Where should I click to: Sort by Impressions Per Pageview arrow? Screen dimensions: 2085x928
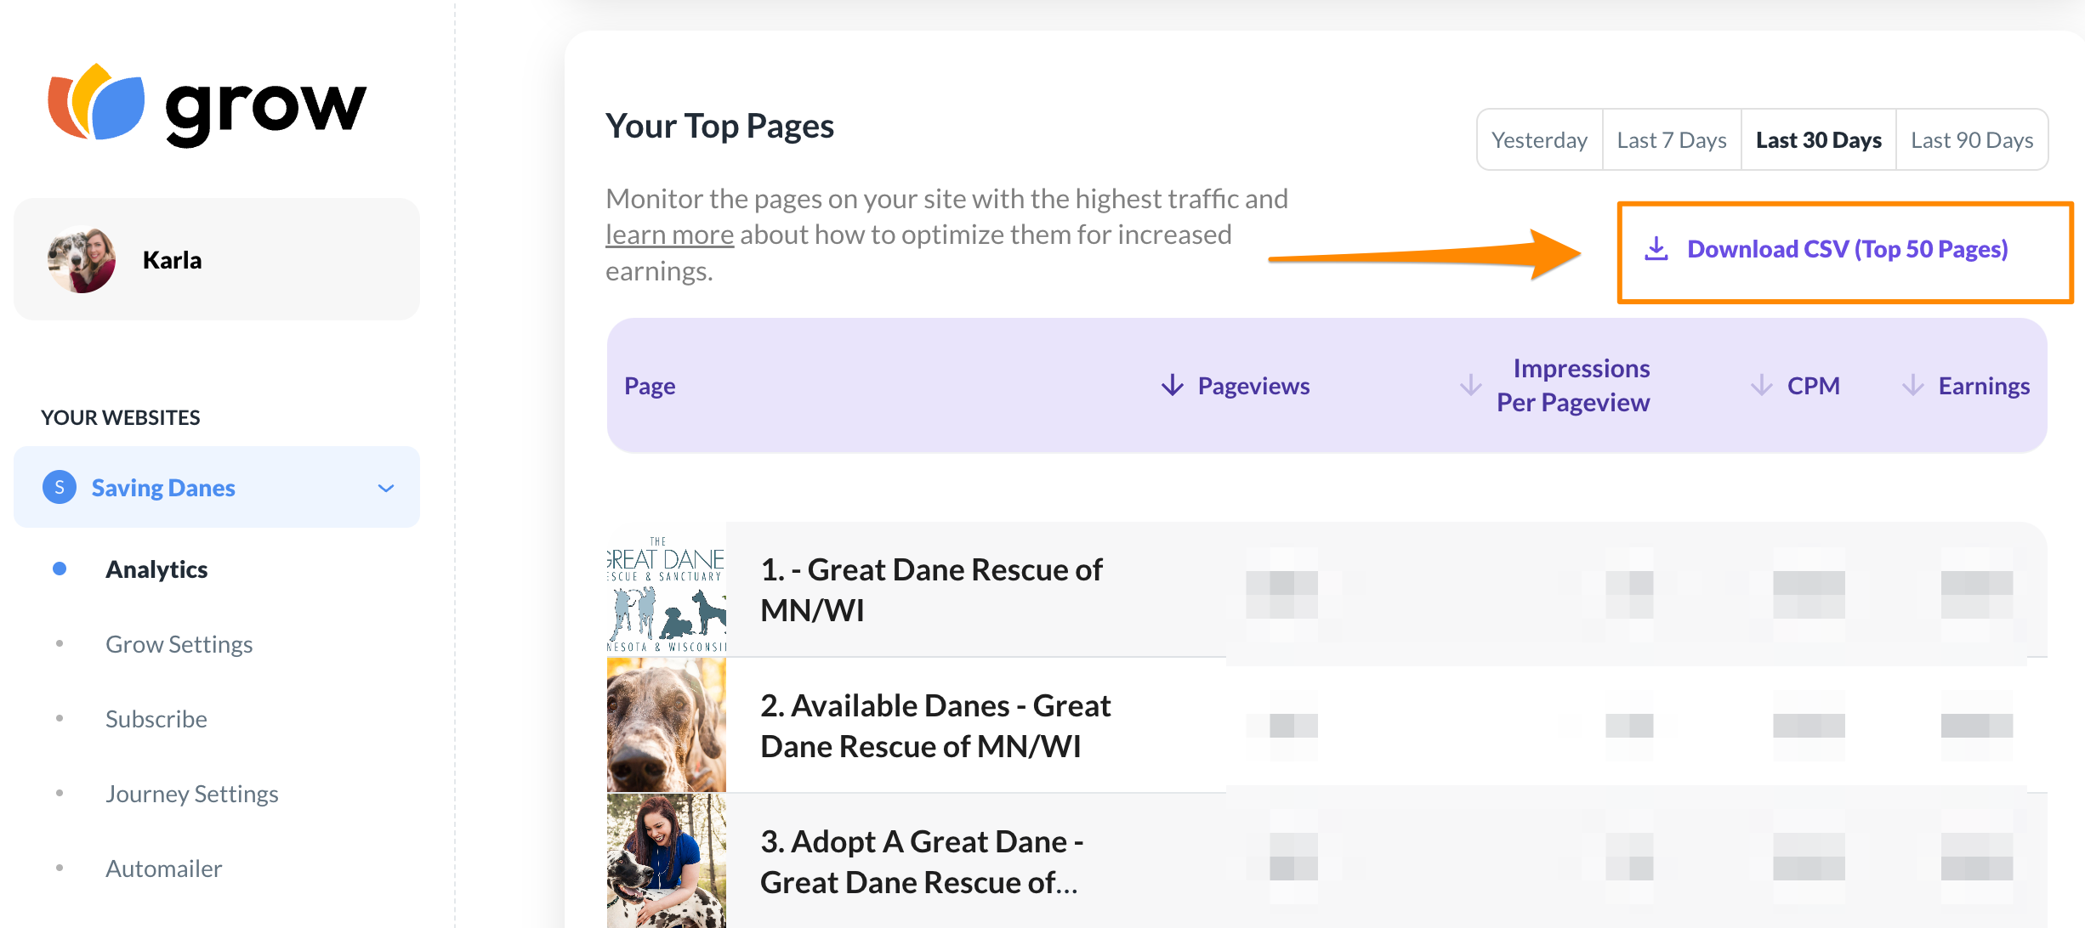pyautogui.click(x=1470, y=385)
